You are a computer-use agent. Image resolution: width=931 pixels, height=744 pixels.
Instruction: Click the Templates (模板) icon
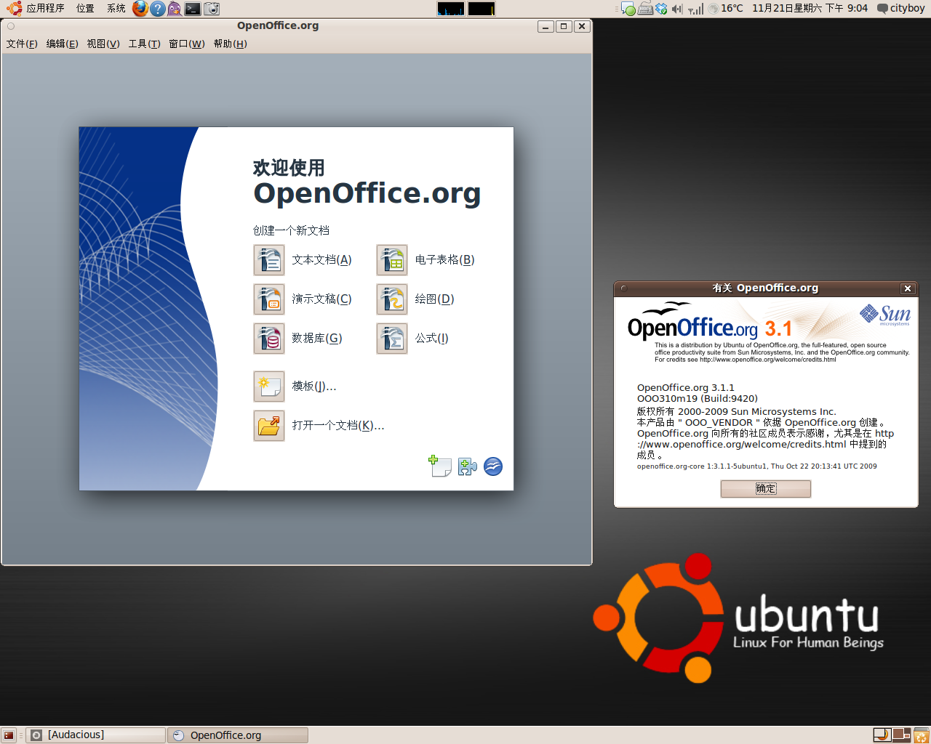(x=269, y=387)
